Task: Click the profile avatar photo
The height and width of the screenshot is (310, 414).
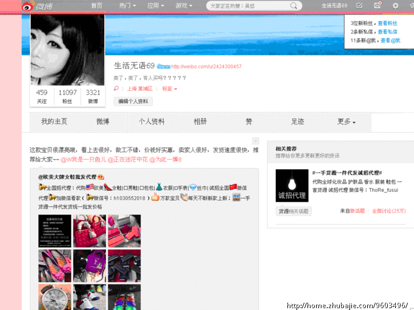Action: [68, 50]
